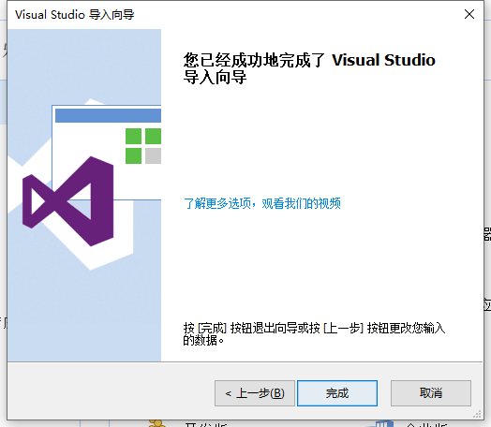Click the 您已经成功地完成了 Visual Studio 导入向导 heading
491x427 pixels.
309,68
